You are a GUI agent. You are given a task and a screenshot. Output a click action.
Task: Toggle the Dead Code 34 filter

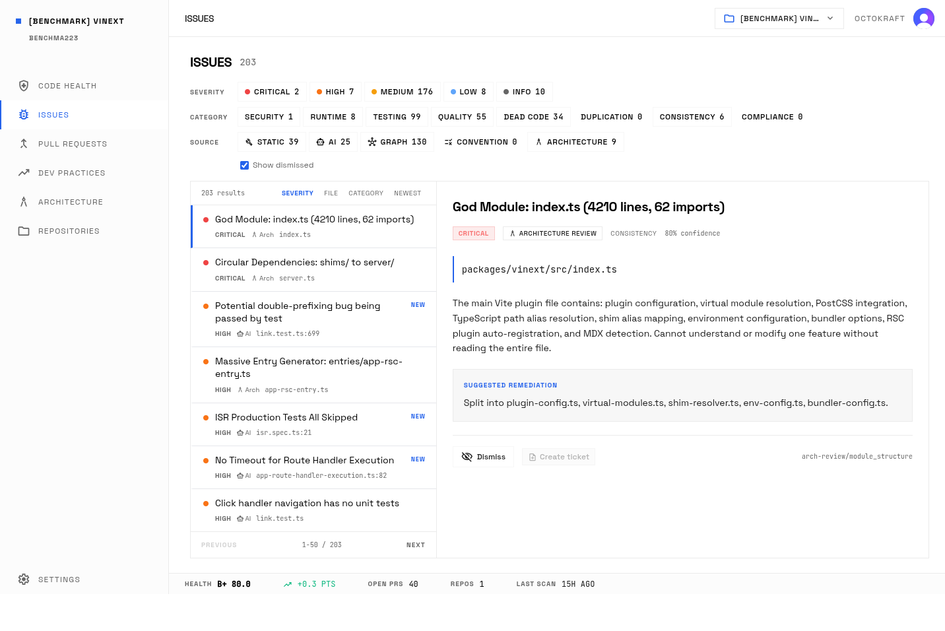pos(534,117)
